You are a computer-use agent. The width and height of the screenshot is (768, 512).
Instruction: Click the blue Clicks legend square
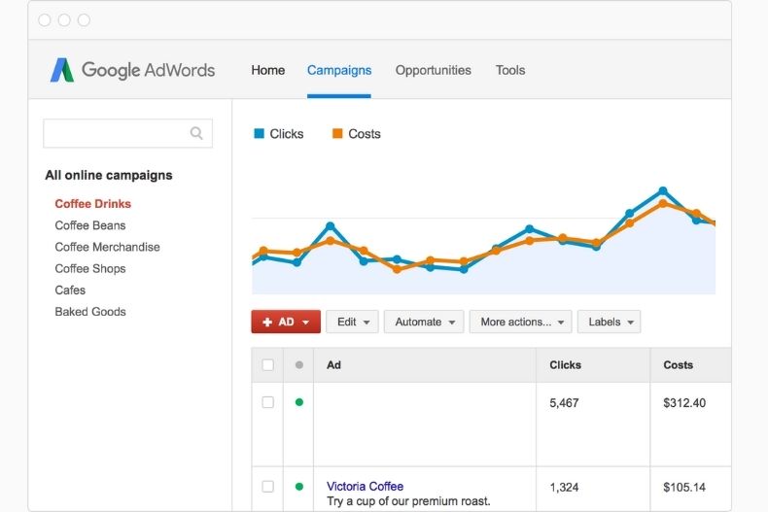click(260, 134)
